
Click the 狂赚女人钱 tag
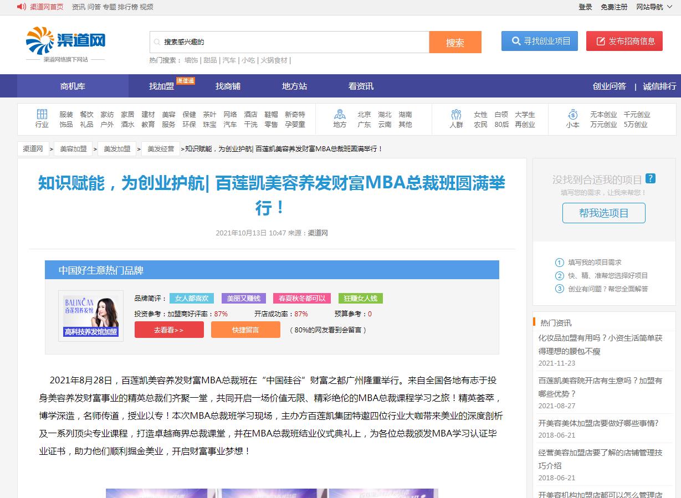(360, 299)
